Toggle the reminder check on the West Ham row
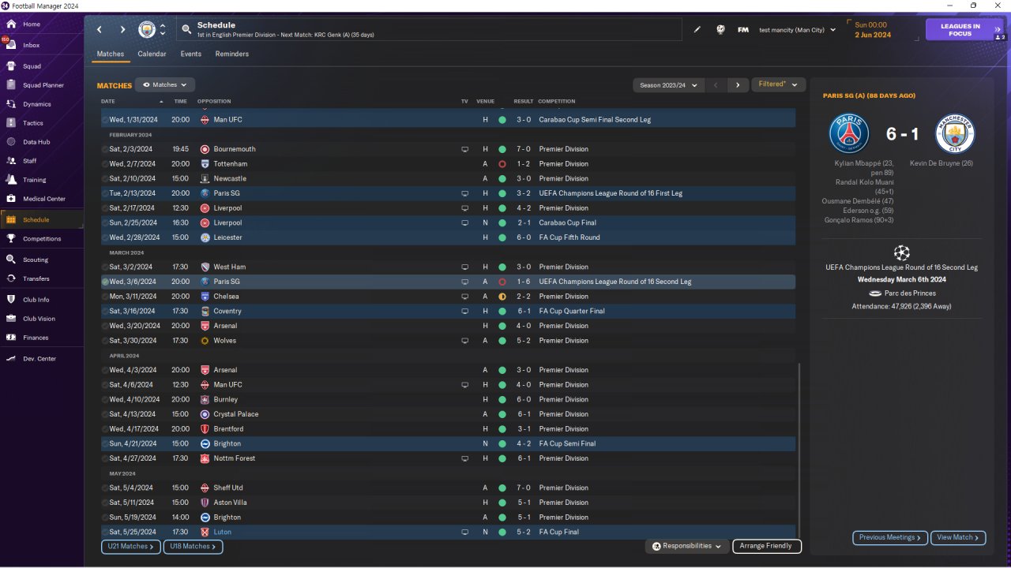1011x568 pixels. point(105,267)
